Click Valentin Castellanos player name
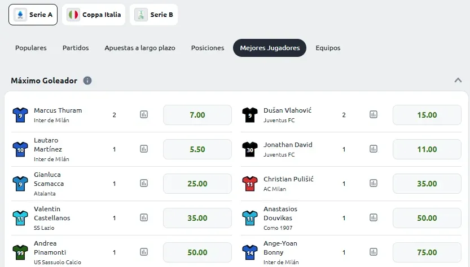The height and width of the screenshot is (267, 470). coord(52,213)
